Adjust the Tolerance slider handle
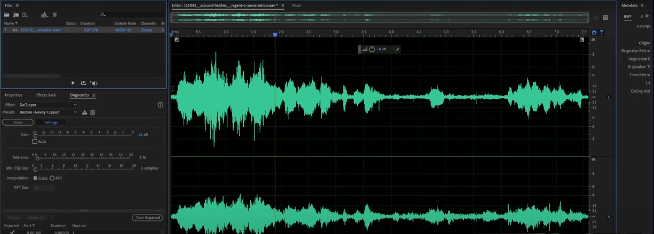Image resolution: width=654 pixels, height=234 pixels. point(37,159)
